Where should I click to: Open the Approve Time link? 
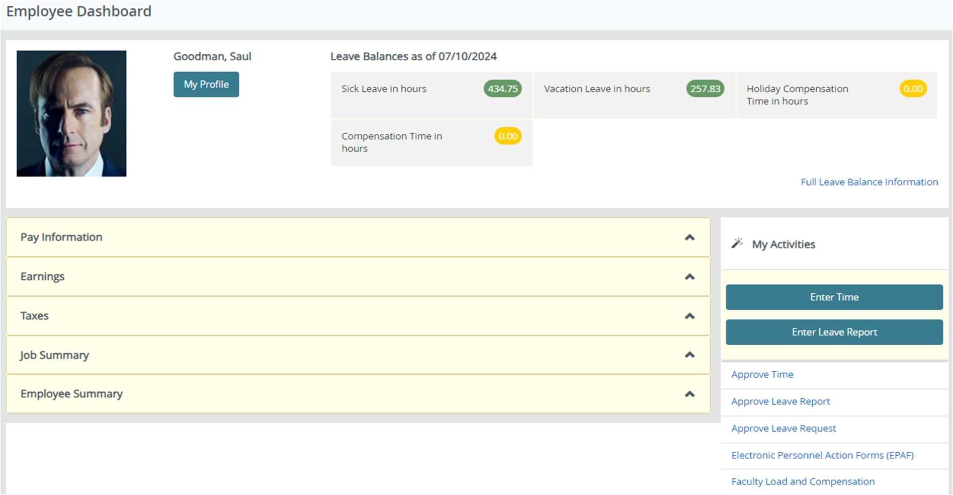pyautogui.click(x=762, y=374)
